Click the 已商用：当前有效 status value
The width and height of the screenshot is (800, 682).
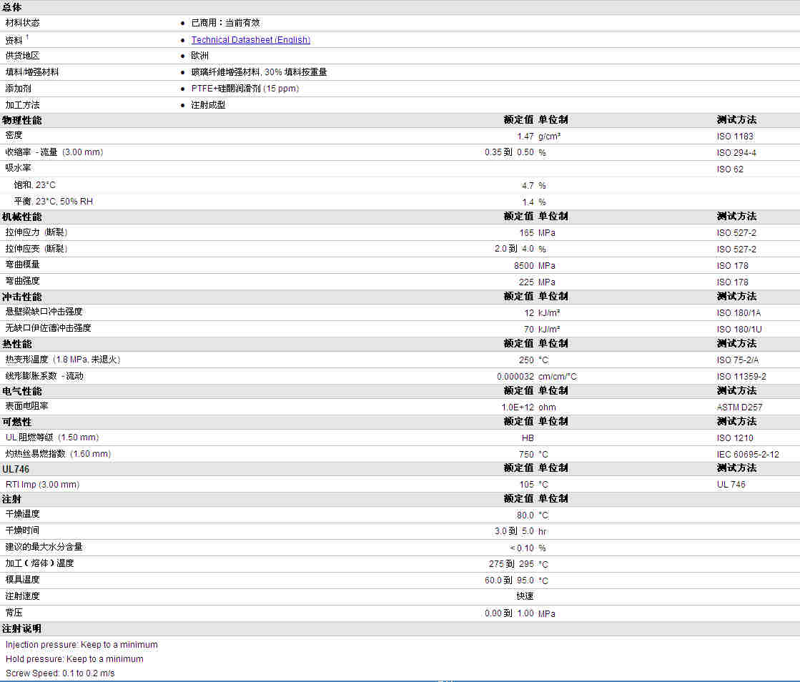(x=225, y=23)
